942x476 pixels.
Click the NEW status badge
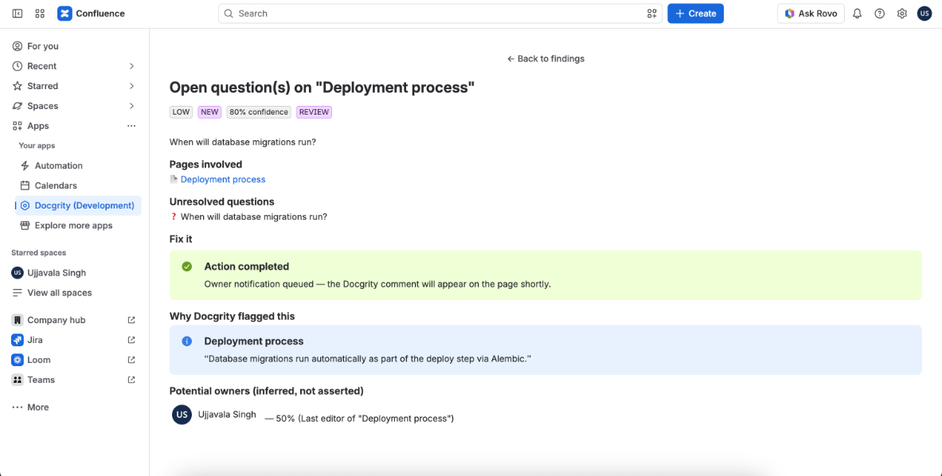click(x=209, y=112)
